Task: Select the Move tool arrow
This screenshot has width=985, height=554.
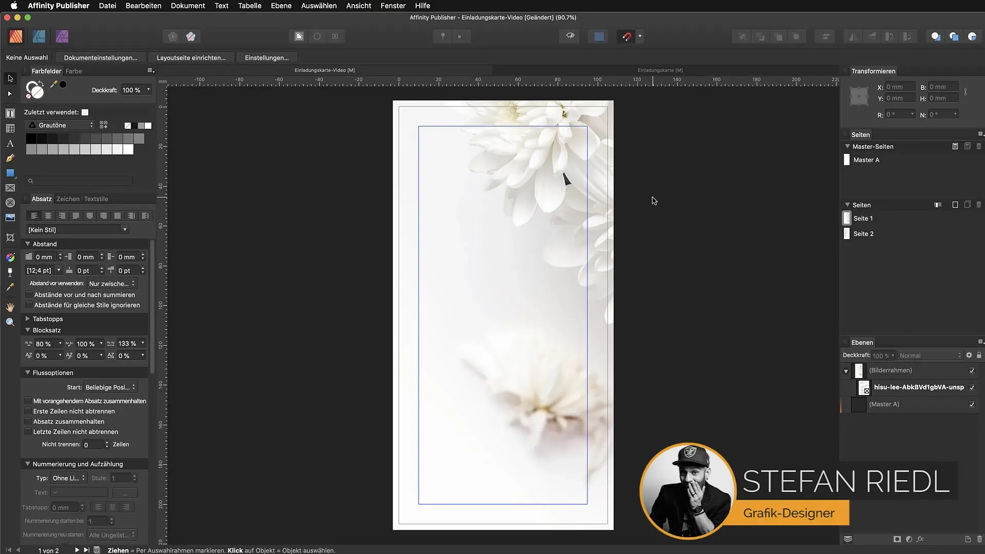Action: (x=10, y=78)
